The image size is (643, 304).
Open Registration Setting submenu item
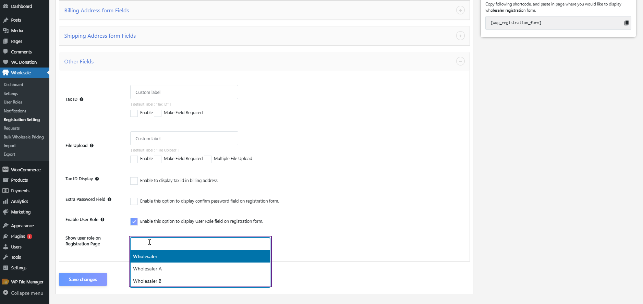click(x=22, y=120)
